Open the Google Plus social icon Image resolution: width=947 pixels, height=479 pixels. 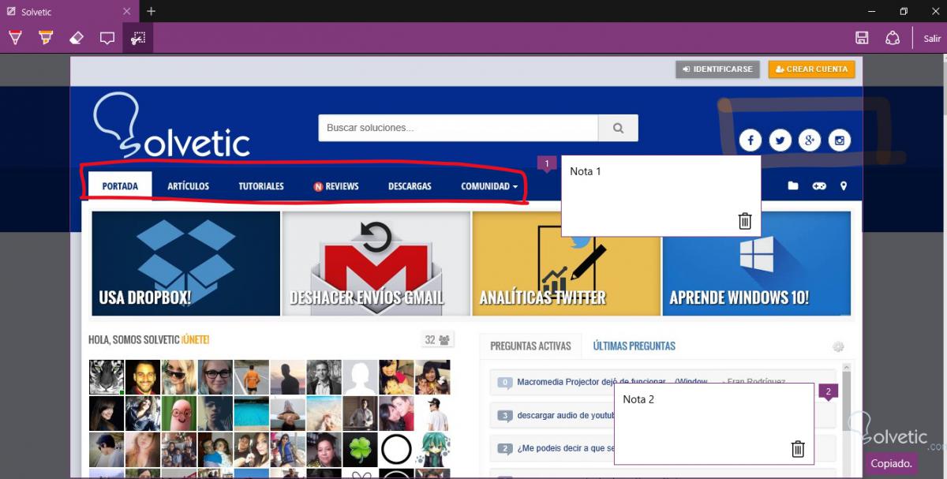810,140
